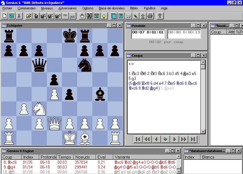
Task: Click the yellow question mark help icon
Action: (160, 16)
